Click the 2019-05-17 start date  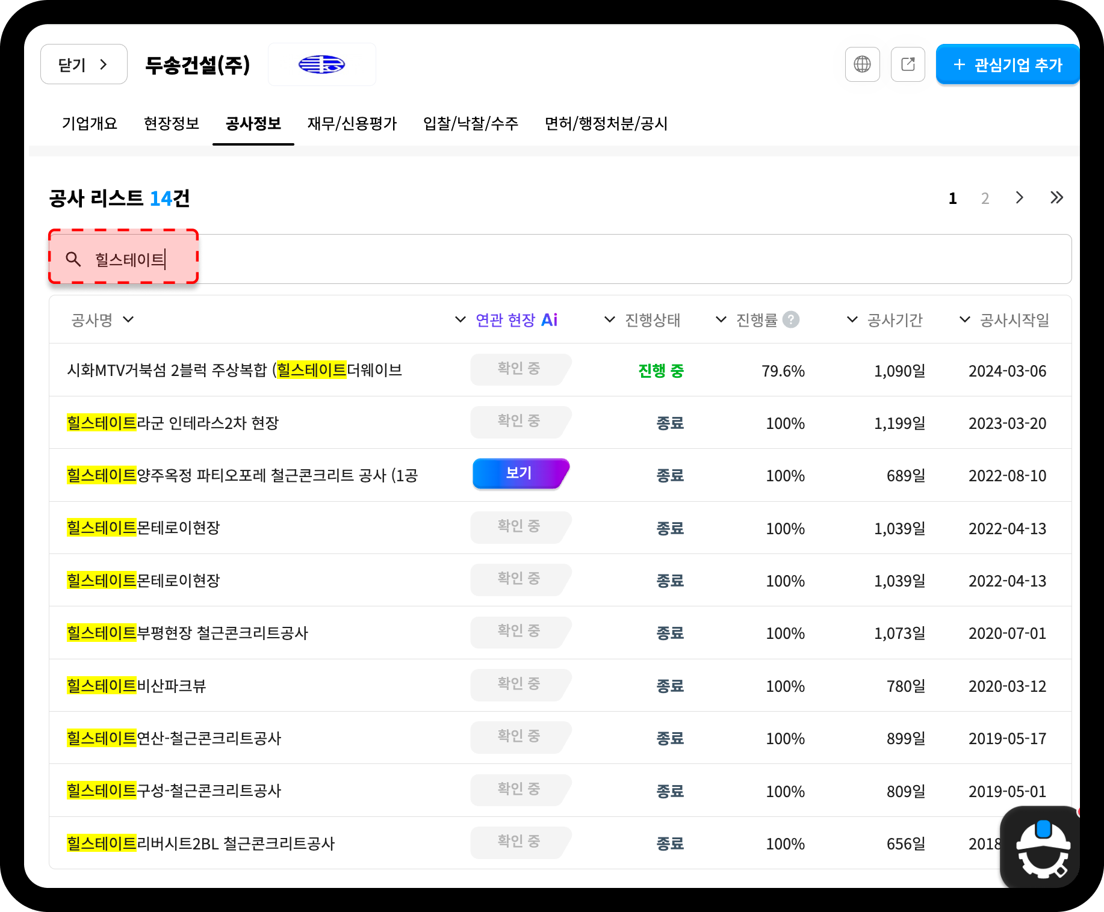1007,739
